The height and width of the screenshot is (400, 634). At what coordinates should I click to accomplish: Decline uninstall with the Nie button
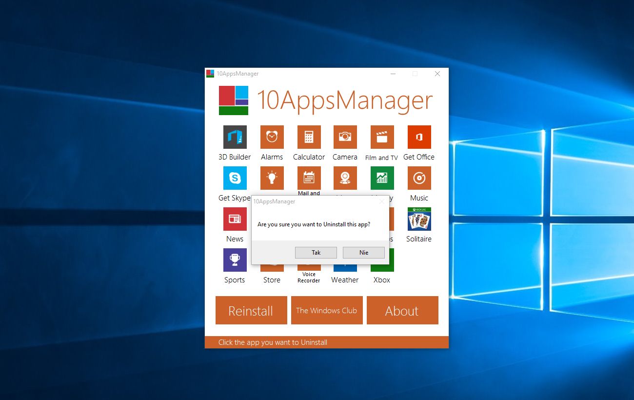tap(364, 253)
